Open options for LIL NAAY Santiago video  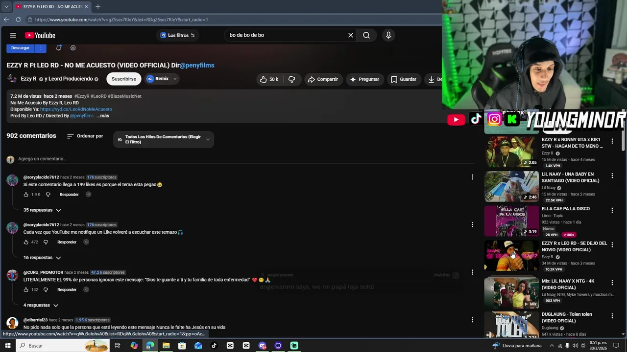tap(612, 176)
